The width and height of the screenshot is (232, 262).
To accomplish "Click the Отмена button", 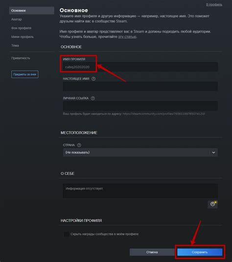I will tap(152, 252).
